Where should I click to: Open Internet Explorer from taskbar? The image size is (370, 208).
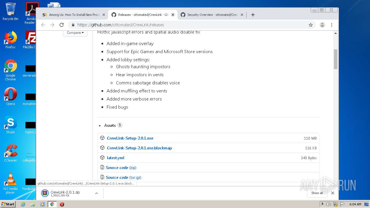tap(23, 204)
